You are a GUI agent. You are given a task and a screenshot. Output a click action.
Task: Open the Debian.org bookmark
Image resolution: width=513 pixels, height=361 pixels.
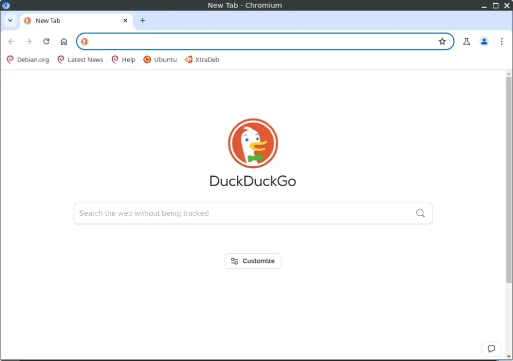tap(28, 60)
